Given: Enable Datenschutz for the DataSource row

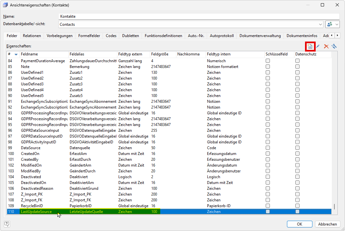Looking at the screenshot, I should pos(297,148).
